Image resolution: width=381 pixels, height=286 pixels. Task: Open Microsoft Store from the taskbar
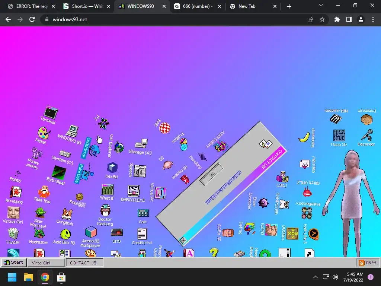tap(61, 277)
